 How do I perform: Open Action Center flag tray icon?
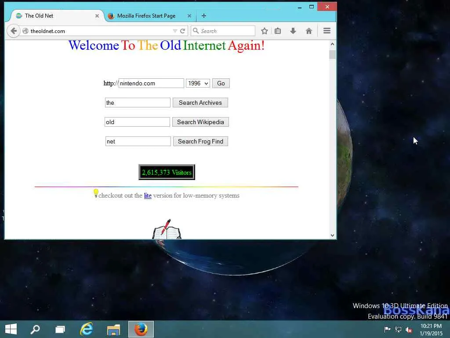click(x=387, y=329)
